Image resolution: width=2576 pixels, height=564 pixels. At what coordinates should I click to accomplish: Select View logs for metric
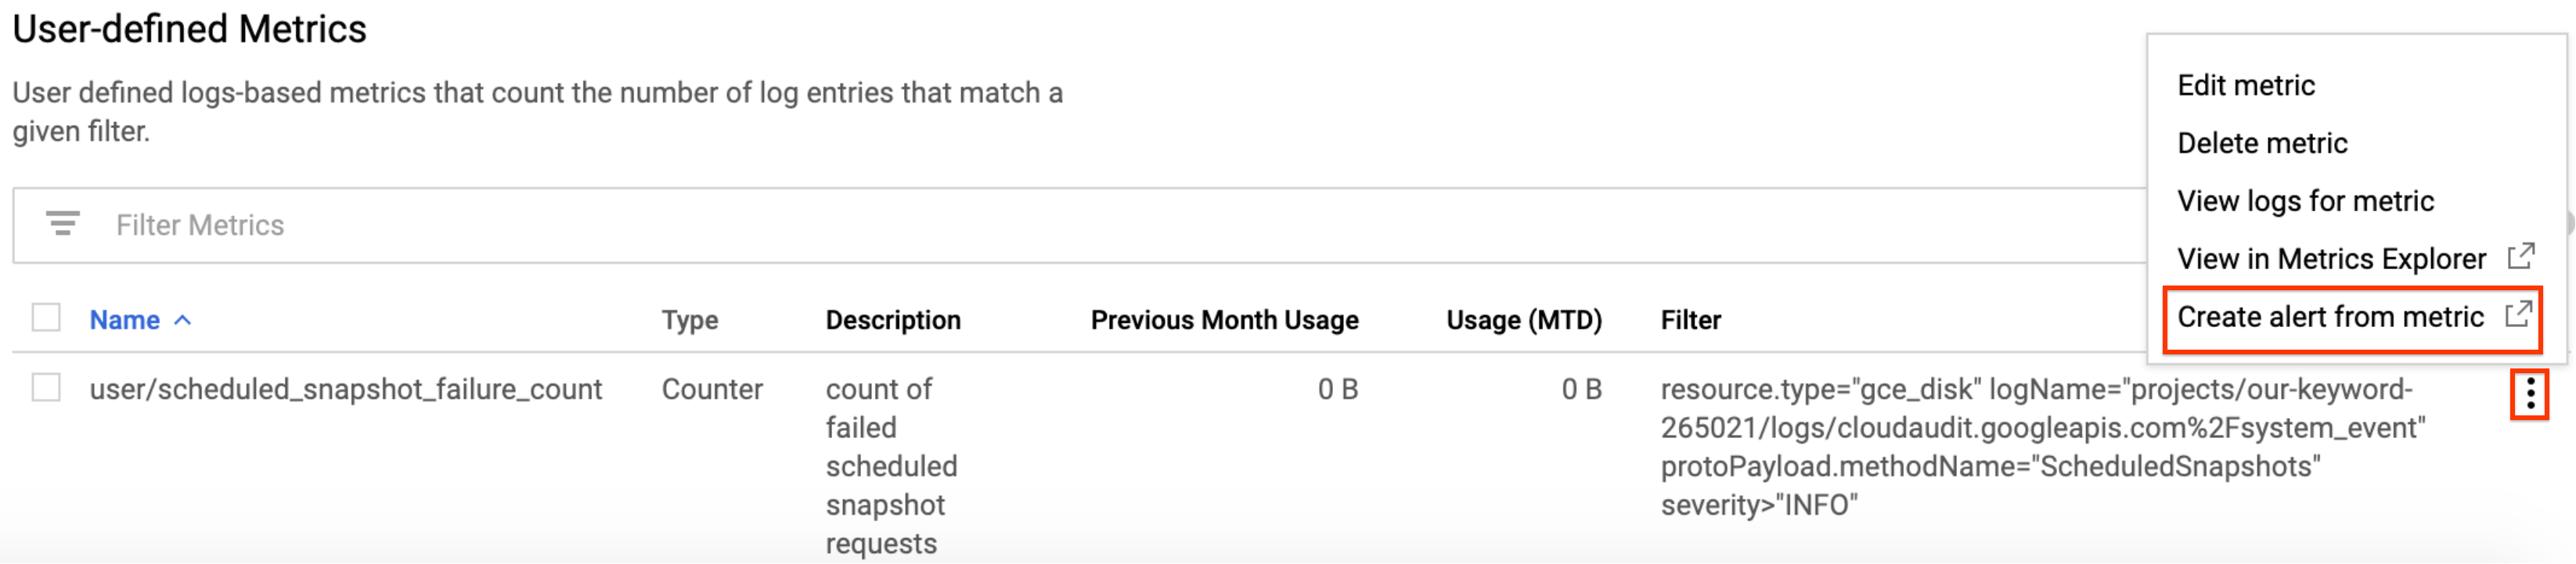(2305, 200)
